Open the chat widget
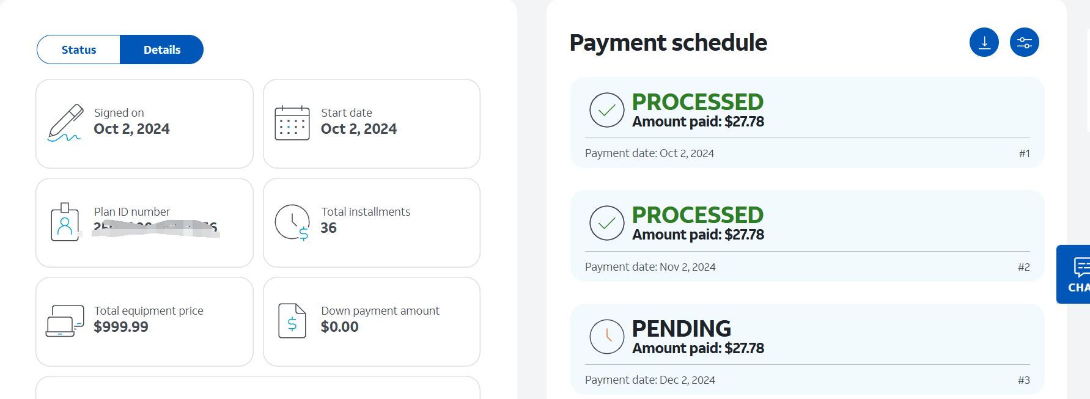Viewport: 1090px width, 399px height. pos(1076,274)
